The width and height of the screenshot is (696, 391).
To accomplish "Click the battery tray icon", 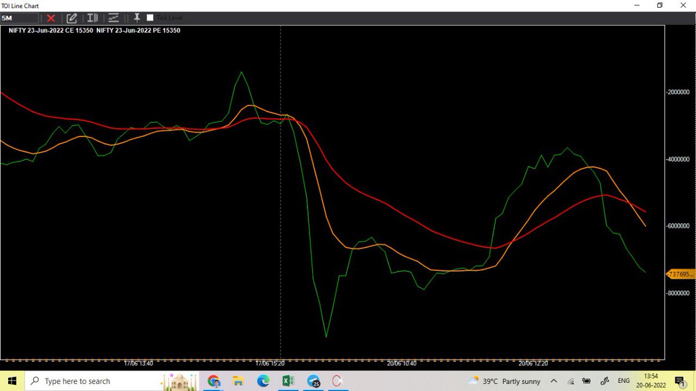I will click(x=586, y=381).
